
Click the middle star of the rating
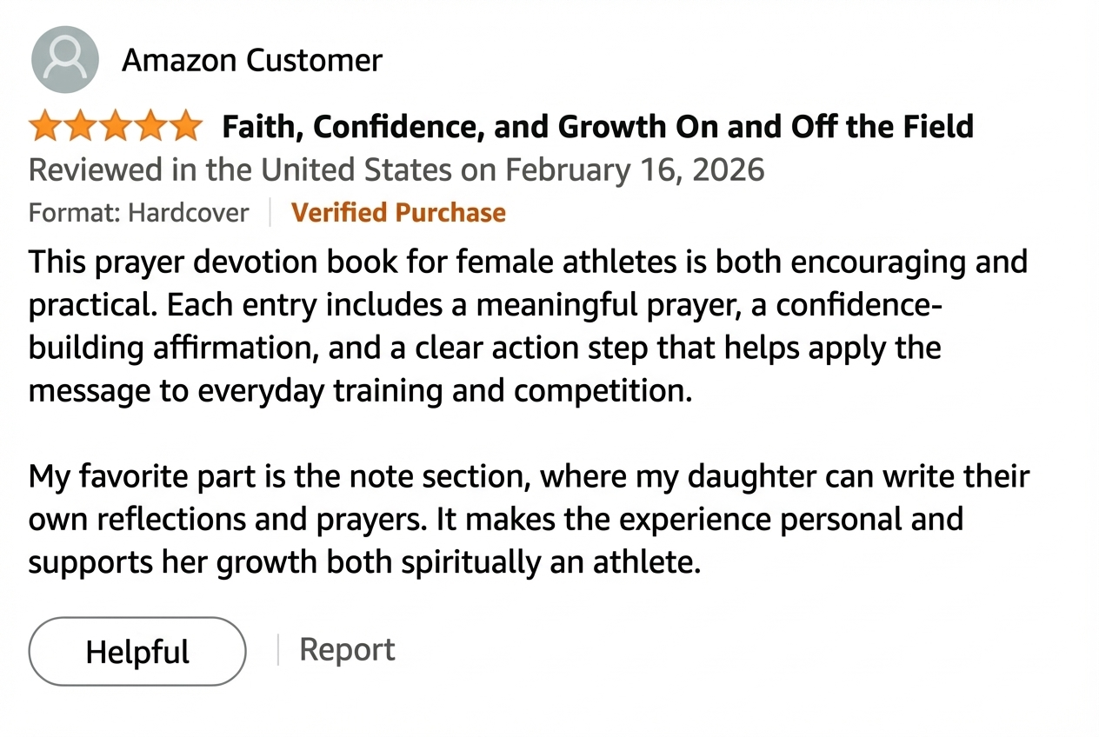(x=117, y=125)
